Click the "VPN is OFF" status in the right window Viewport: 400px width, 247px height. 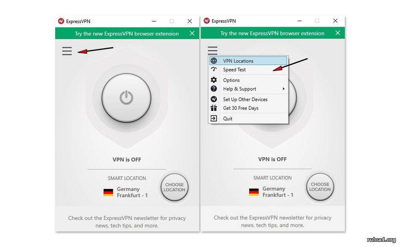pos(272,159)
